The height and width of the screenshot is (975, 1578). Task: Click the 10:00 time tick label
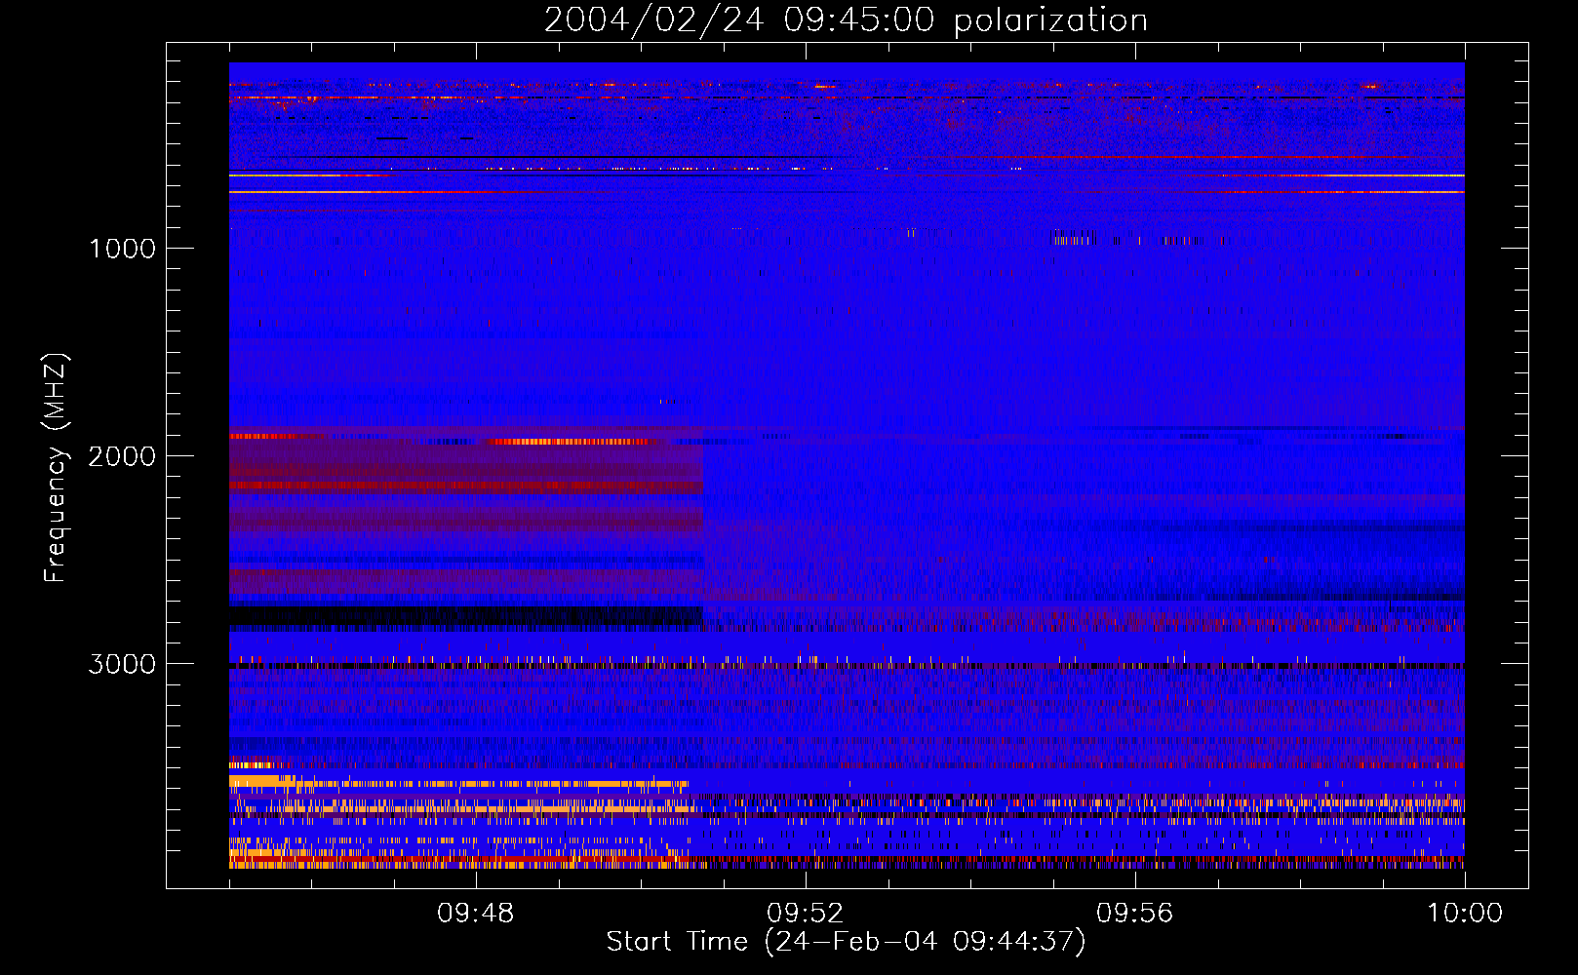(1465, 914)
